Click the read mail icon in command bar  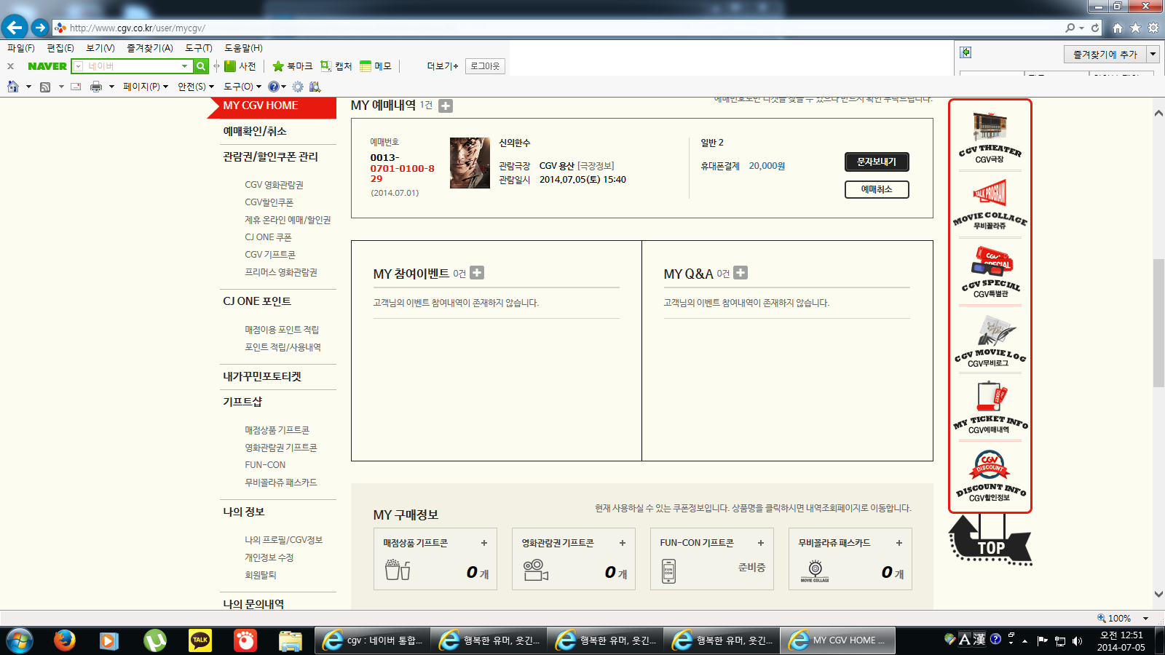pyautogui.click(x=76, y=87)
